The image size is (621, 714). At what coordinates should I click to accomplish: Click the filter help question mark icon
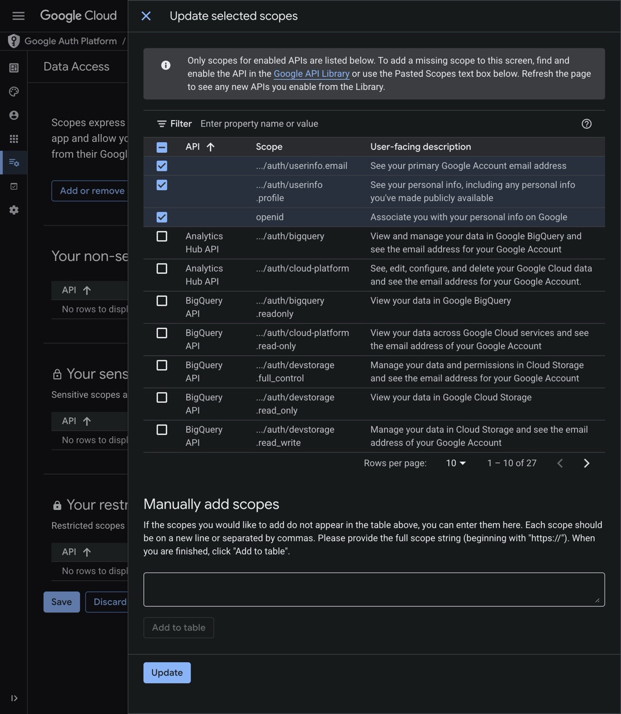(586, 124)
